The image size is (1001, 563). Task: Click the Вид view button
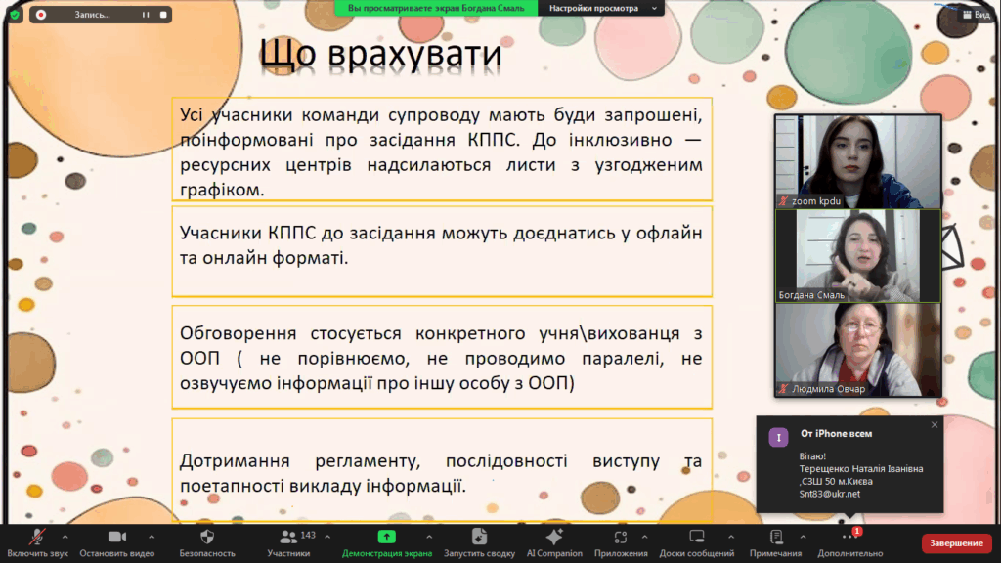point(976,15)
